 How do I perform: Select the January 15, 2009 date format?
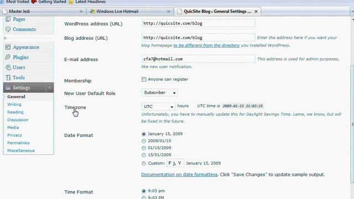tap(144, 134)
